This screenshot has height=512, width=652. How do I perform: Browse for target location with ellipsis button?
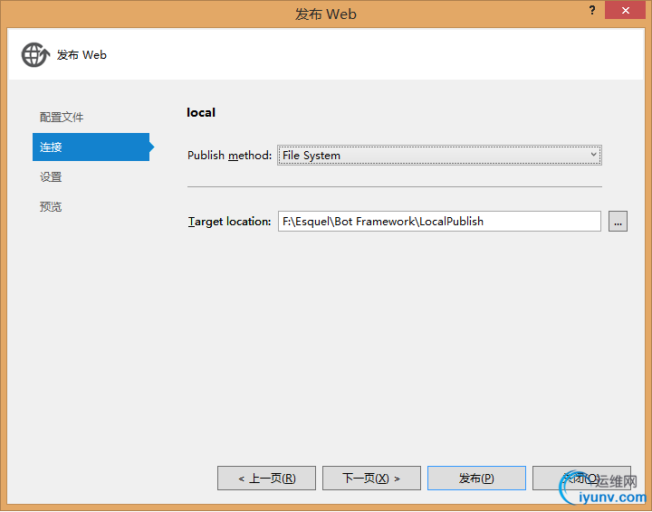(618, 222)
